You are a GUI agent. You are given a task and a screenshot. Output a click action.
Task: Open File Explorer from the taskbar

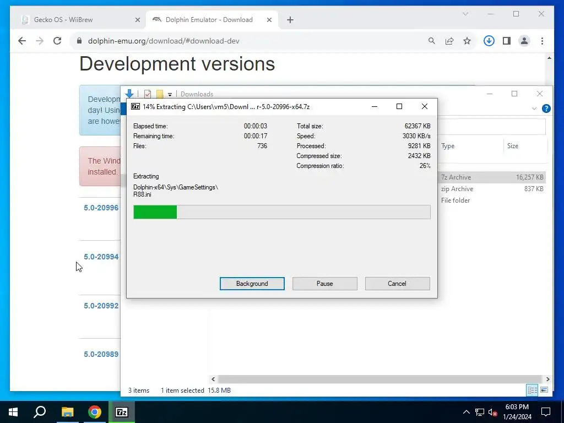coord(67,412)
